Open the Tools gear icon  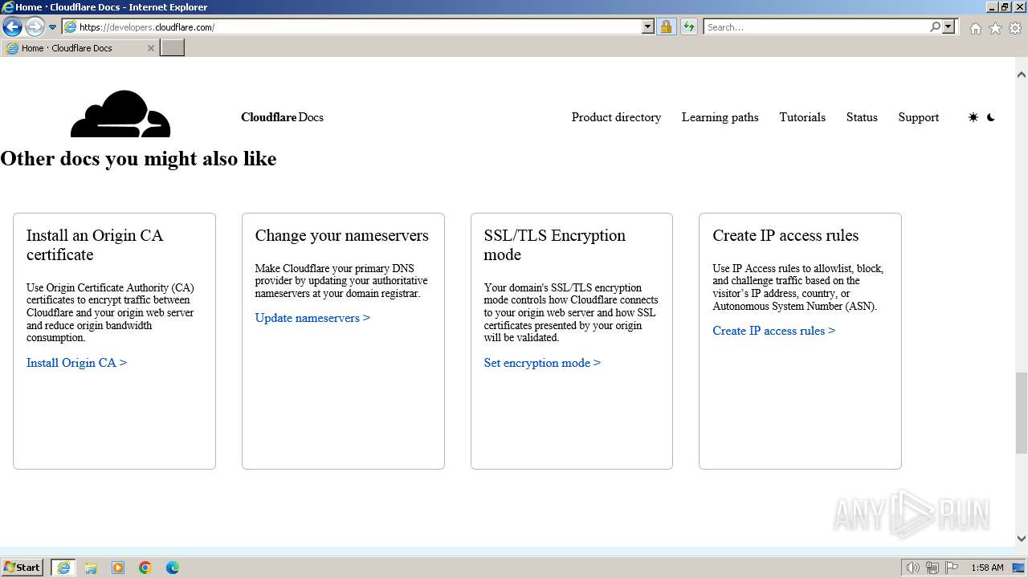pyautogui.click(x=1015, y=28)
